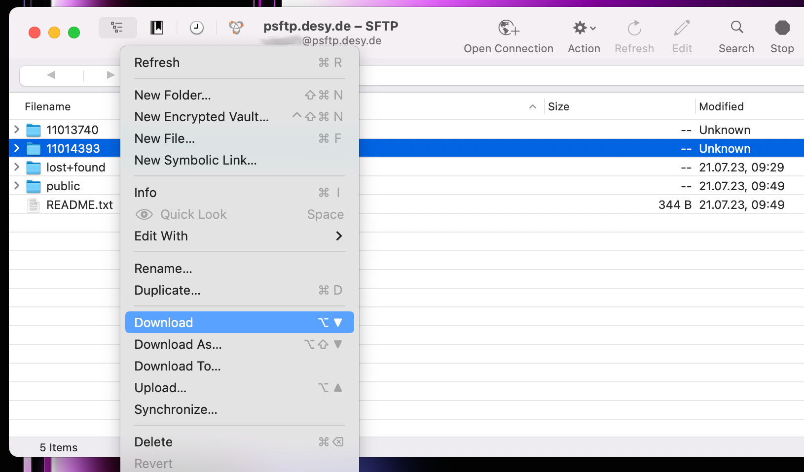
Task: Expand the public folder tree
Action: click(17, 186)
